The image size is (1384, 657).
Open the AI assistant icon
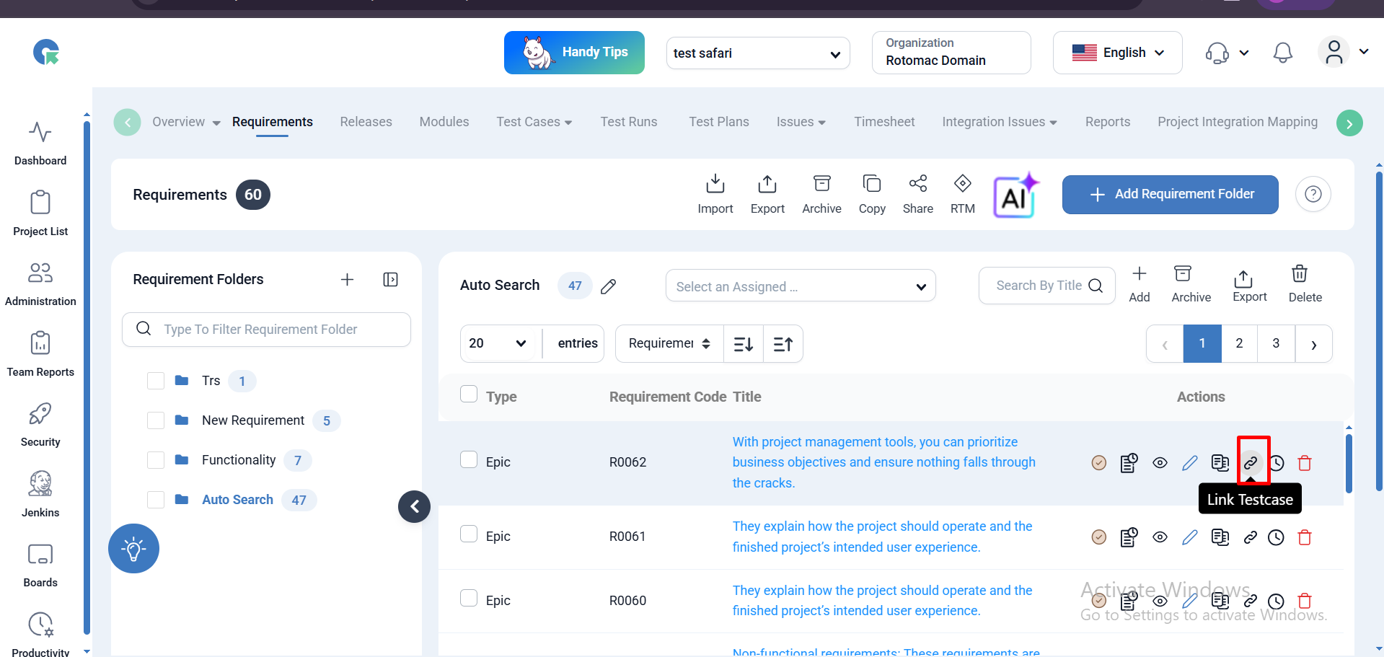coord(1015,195)
